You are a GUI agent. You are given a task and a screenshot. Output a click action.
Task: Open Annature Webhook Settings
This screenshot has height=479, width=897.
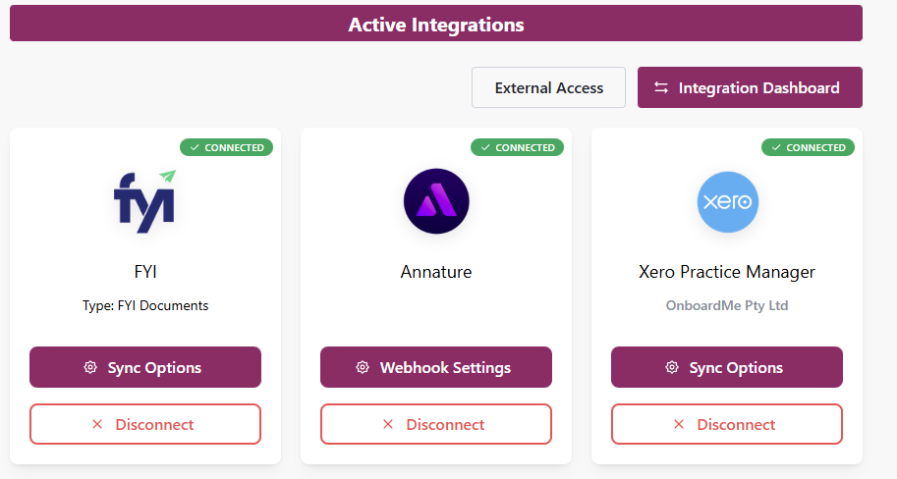(436, 367)
